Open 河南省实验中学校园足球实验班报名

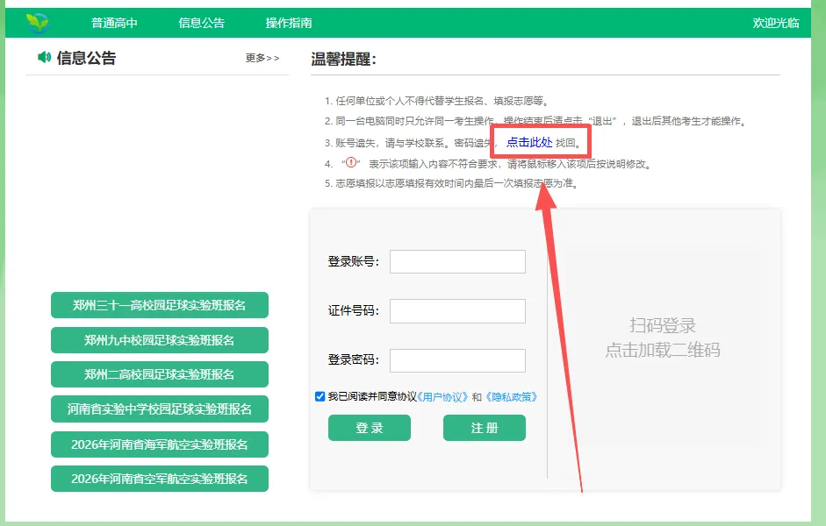(x=160, y=409)
